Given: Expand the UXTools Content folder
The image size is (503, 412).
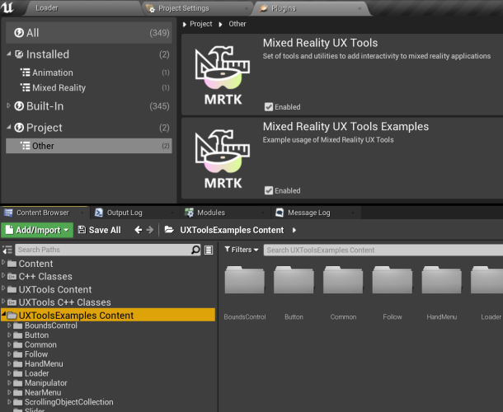Looking at the screenshot, I should (3, 288).
